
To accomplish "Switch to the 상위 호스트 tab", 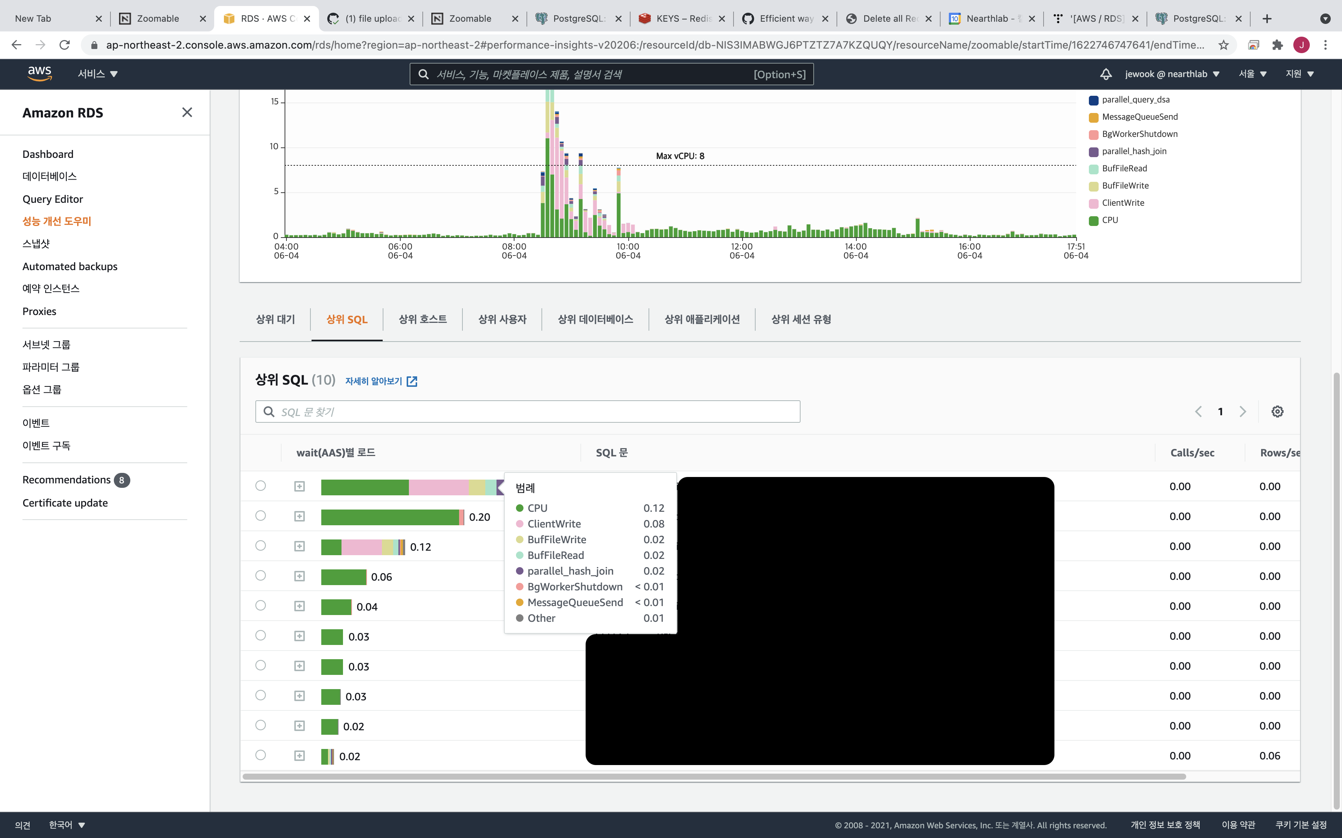I will coord(423,319).
